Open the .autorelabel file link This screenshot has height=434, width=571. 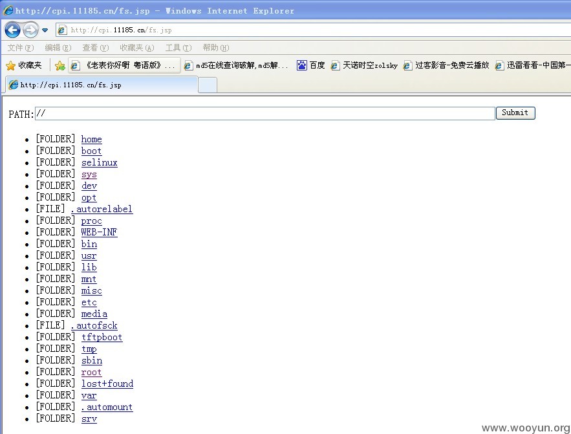pos(102,209)
